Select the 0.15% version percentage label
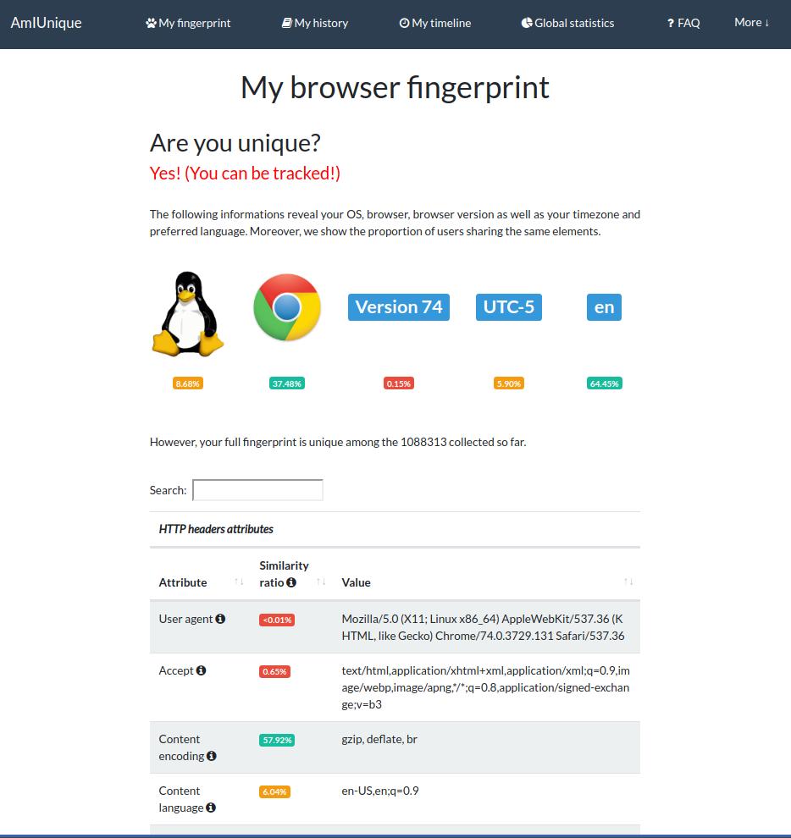791x838 pixels. (398, 383)
